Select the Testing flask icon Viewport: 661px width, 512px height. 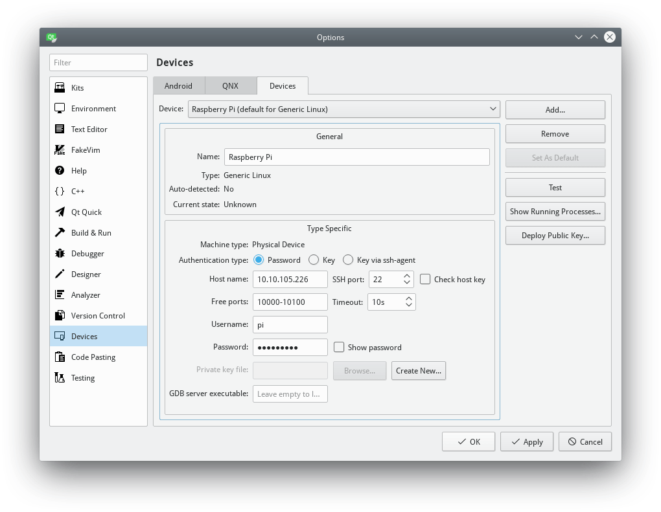tap(60, 377)
